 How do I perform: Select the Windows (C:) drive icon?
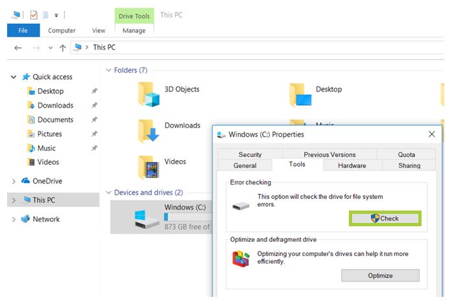coord(147,220)
